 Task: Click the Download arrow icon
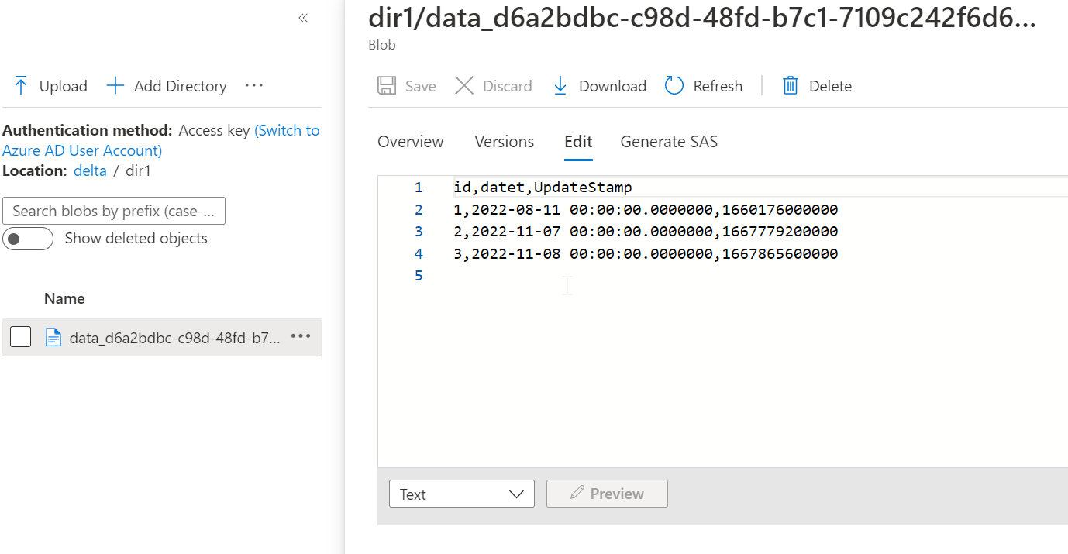(560, 86)
